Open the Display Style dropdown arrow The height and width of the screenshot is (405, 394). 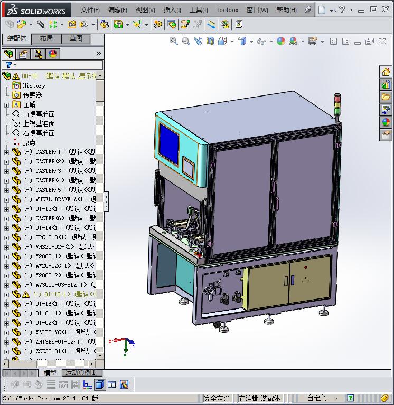(x=251, y=42)
